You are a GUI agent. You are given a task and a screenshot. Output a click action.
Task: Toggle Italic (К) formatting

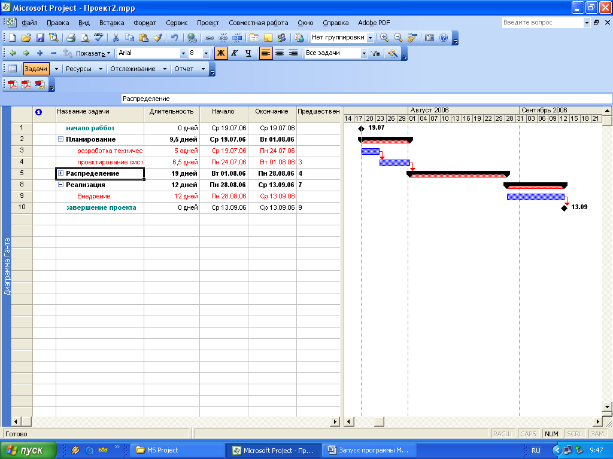pos(235,53)
